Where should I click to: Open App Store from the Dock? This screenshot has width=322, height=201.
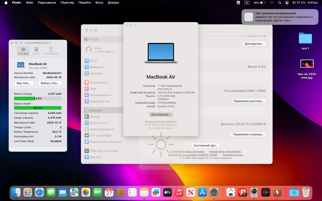[x=202, y=192]
